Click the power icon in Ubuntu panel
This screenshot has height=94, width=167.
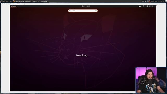point(152,6)
